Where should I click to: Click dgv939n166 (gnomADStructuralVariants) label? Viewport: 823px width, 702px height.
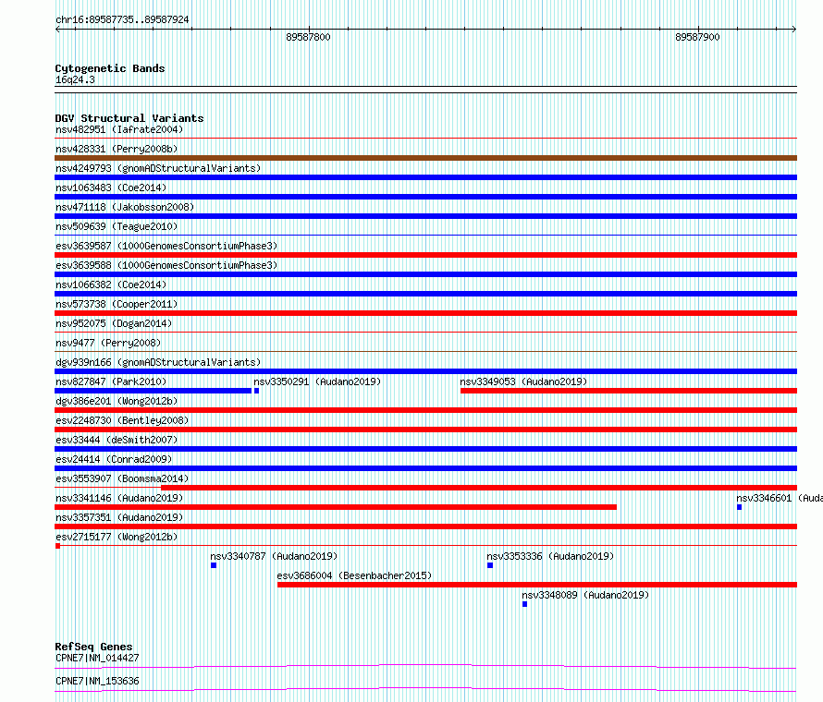[158, 362]
